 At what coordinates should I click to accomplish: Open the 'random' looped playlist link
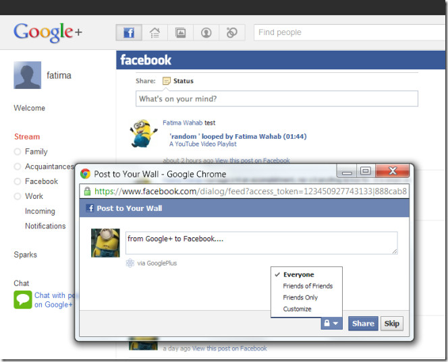pos(238,136)
